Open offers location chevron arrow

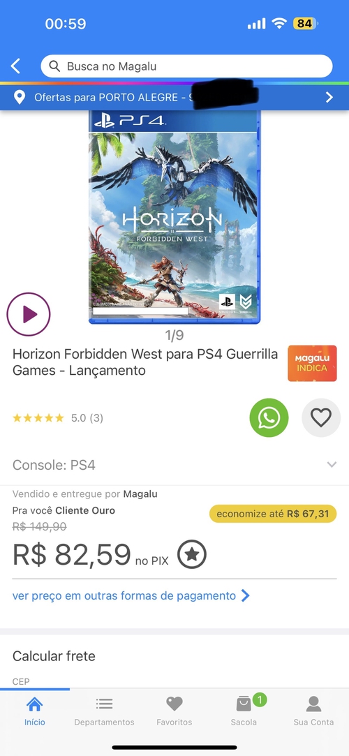[x=329, y=98]
